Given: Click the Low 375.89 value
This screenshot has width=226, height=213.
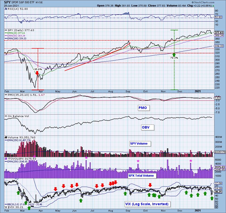Looking at the screenshot, I should [x=139, y=6].
